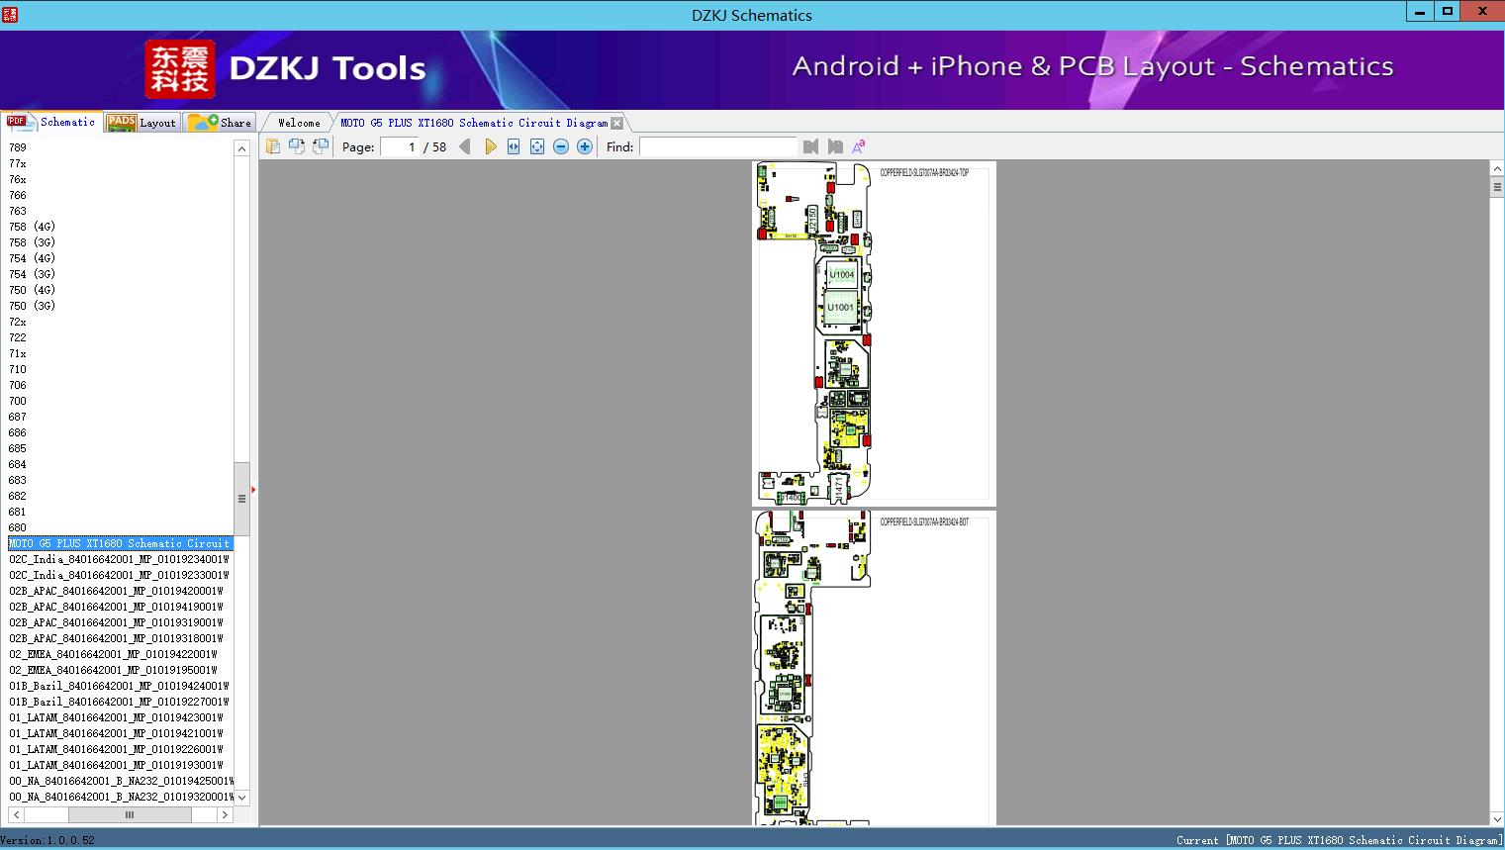Click the model list horizontal scrollbar thumb

[x=130, y=814]
